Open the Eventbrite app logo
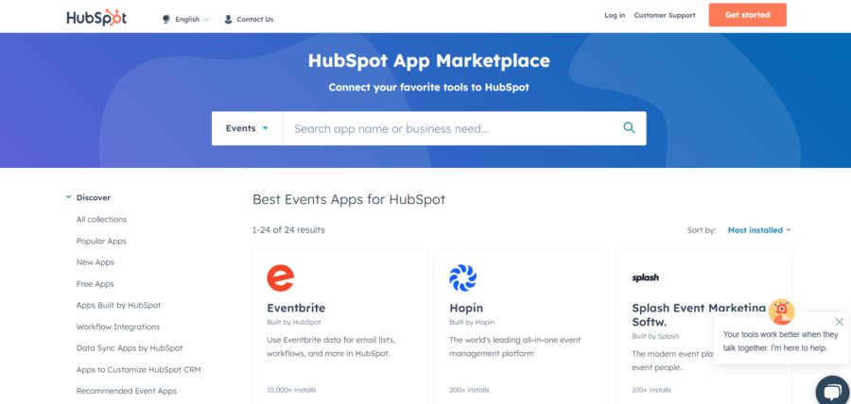This screenshot has width=851, height=404. pyautogui.click(x=281, y=278)
